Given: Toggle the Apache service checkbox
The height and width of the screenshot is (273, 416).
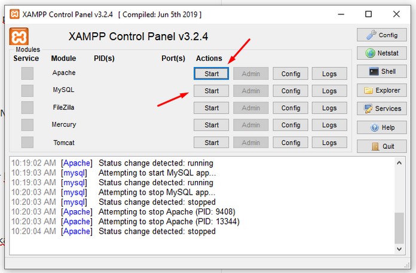Looking at the screenshot, I should (27, 73).
